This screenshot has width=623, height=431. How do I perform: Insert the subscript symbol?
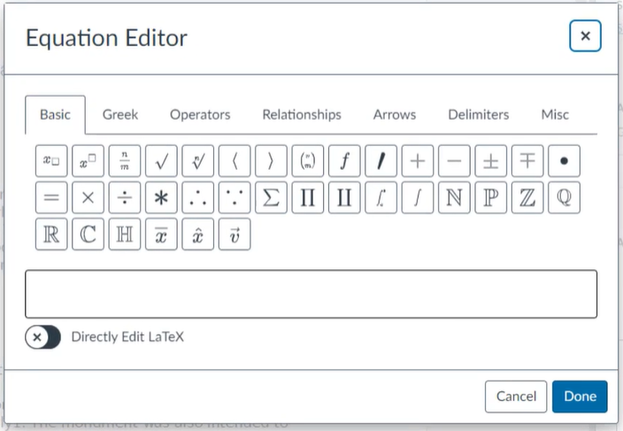click(x=51, y=162)
